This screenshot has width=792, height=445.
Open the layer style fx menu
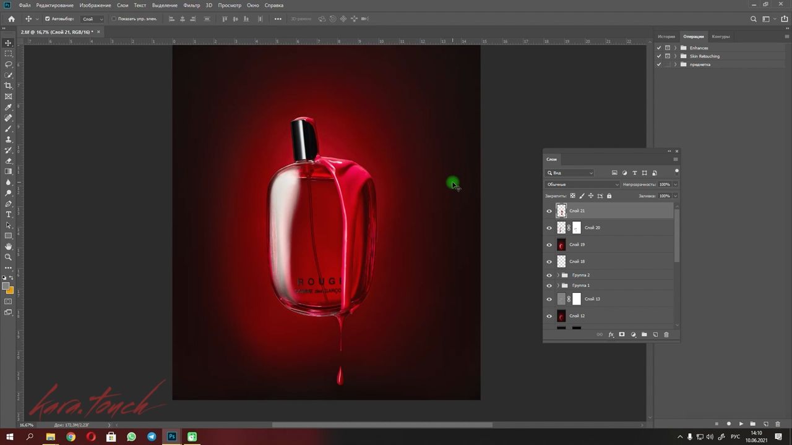[611, 334]
